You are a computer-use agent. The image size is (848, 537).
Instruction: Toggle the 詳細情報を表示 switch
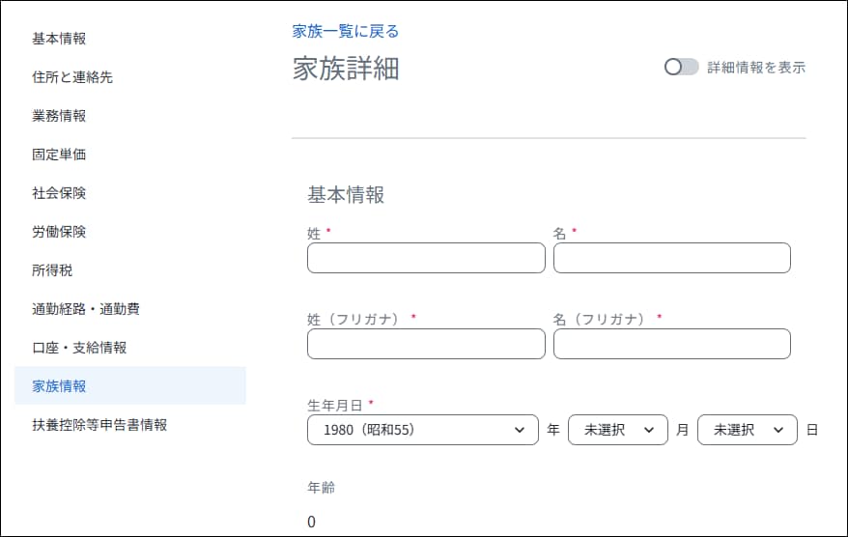681,67
